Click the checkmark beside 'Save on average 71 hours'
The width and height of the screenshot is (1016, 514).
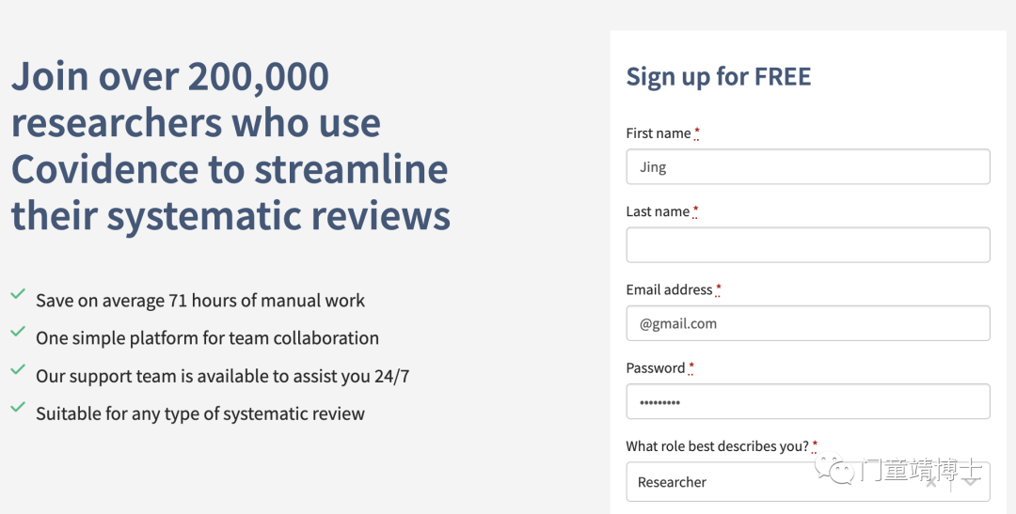coord(18,294)
